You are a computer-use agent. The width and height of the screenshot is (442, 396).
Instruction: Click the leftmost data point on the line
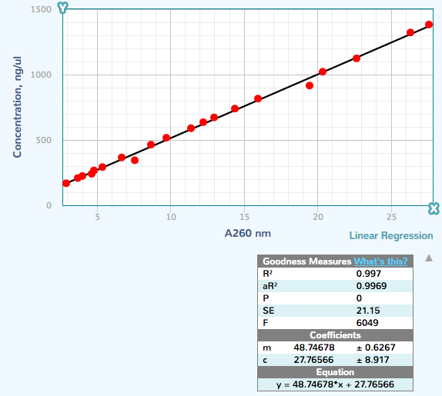(x=66, y=184)
